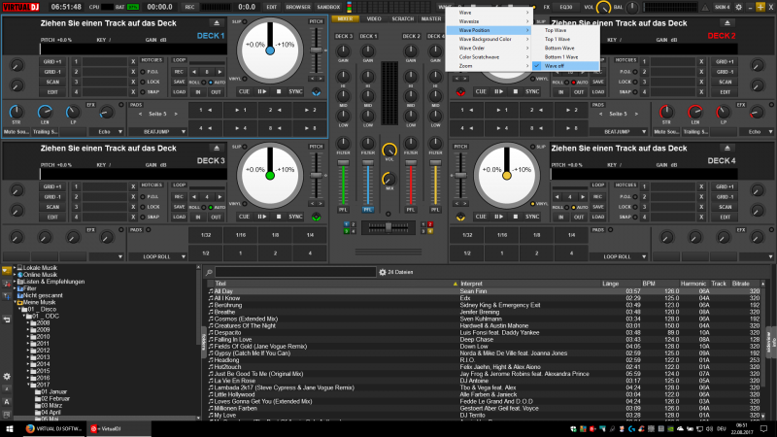
Task: Click the SYNC button on Deck 1
Action: click(x=295, y=91)
